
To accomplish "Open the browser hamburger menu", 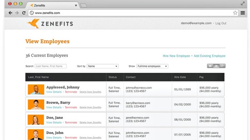I will point(243,13).
